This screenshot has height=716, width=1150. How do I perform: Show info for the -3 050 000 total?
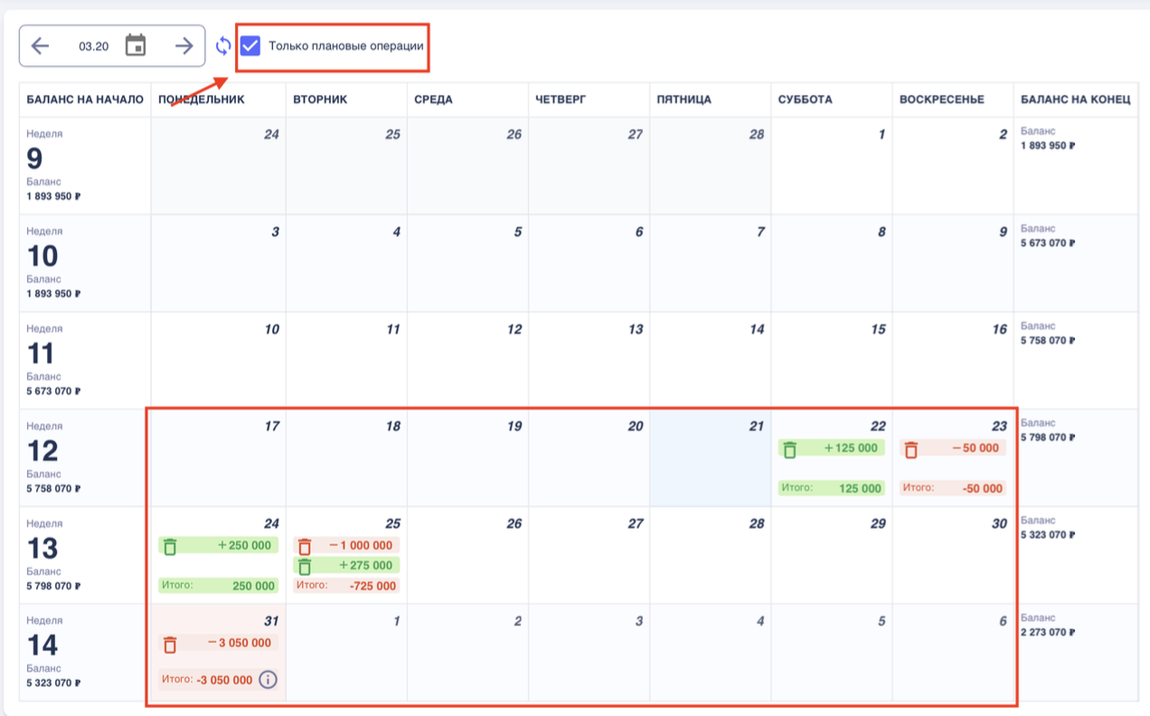[x=268, y=679]
